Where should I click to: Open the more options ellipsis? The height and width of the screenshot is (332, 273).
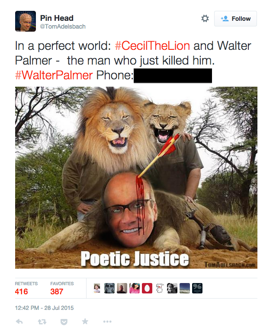[107, 322]
